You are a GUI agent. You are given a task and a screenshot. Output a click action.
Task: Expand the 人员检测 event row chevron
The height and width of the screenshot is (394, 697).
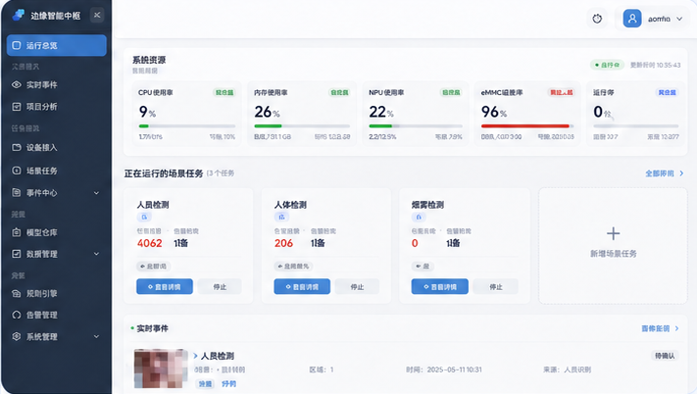196,356
